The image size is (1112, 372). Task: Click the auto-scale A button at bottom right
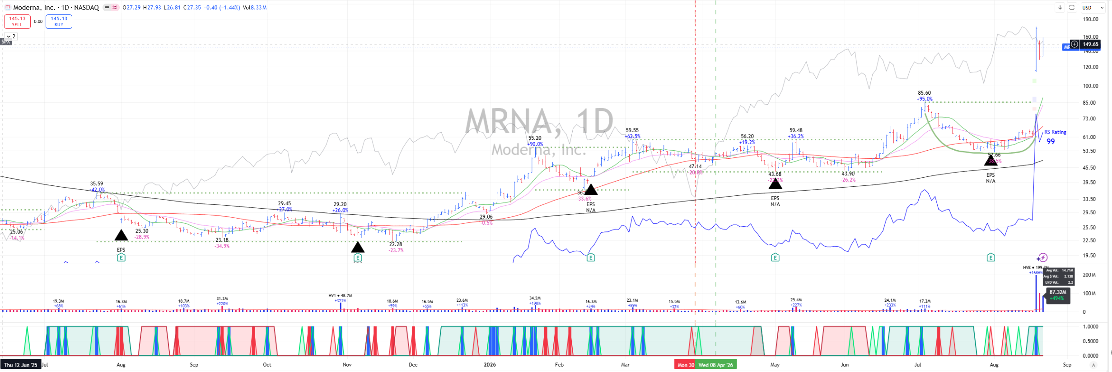click(x=1093, y=365)
